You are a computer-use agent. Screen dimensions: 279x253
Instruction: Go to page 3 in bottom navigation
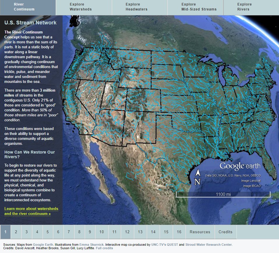pyautogui.click(x=27, y=232)
